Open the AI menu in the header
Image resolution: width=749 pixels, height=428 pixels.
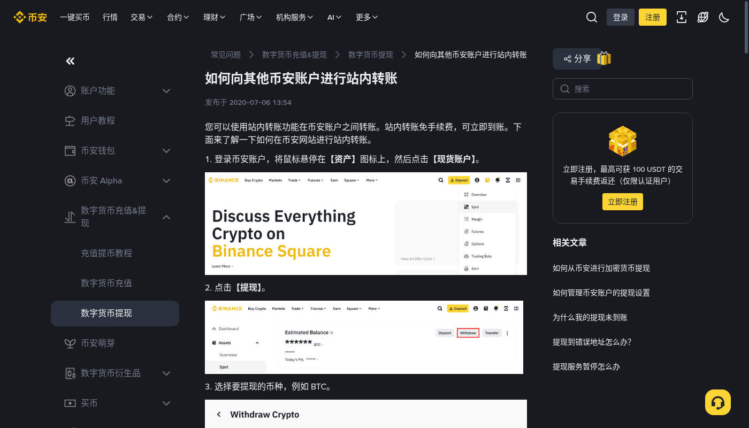(x=334, y=17)
